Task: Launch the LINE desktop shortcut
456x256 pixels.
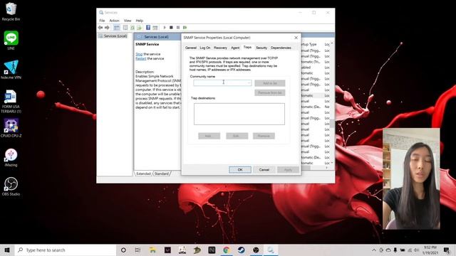Action: (11, 41)
